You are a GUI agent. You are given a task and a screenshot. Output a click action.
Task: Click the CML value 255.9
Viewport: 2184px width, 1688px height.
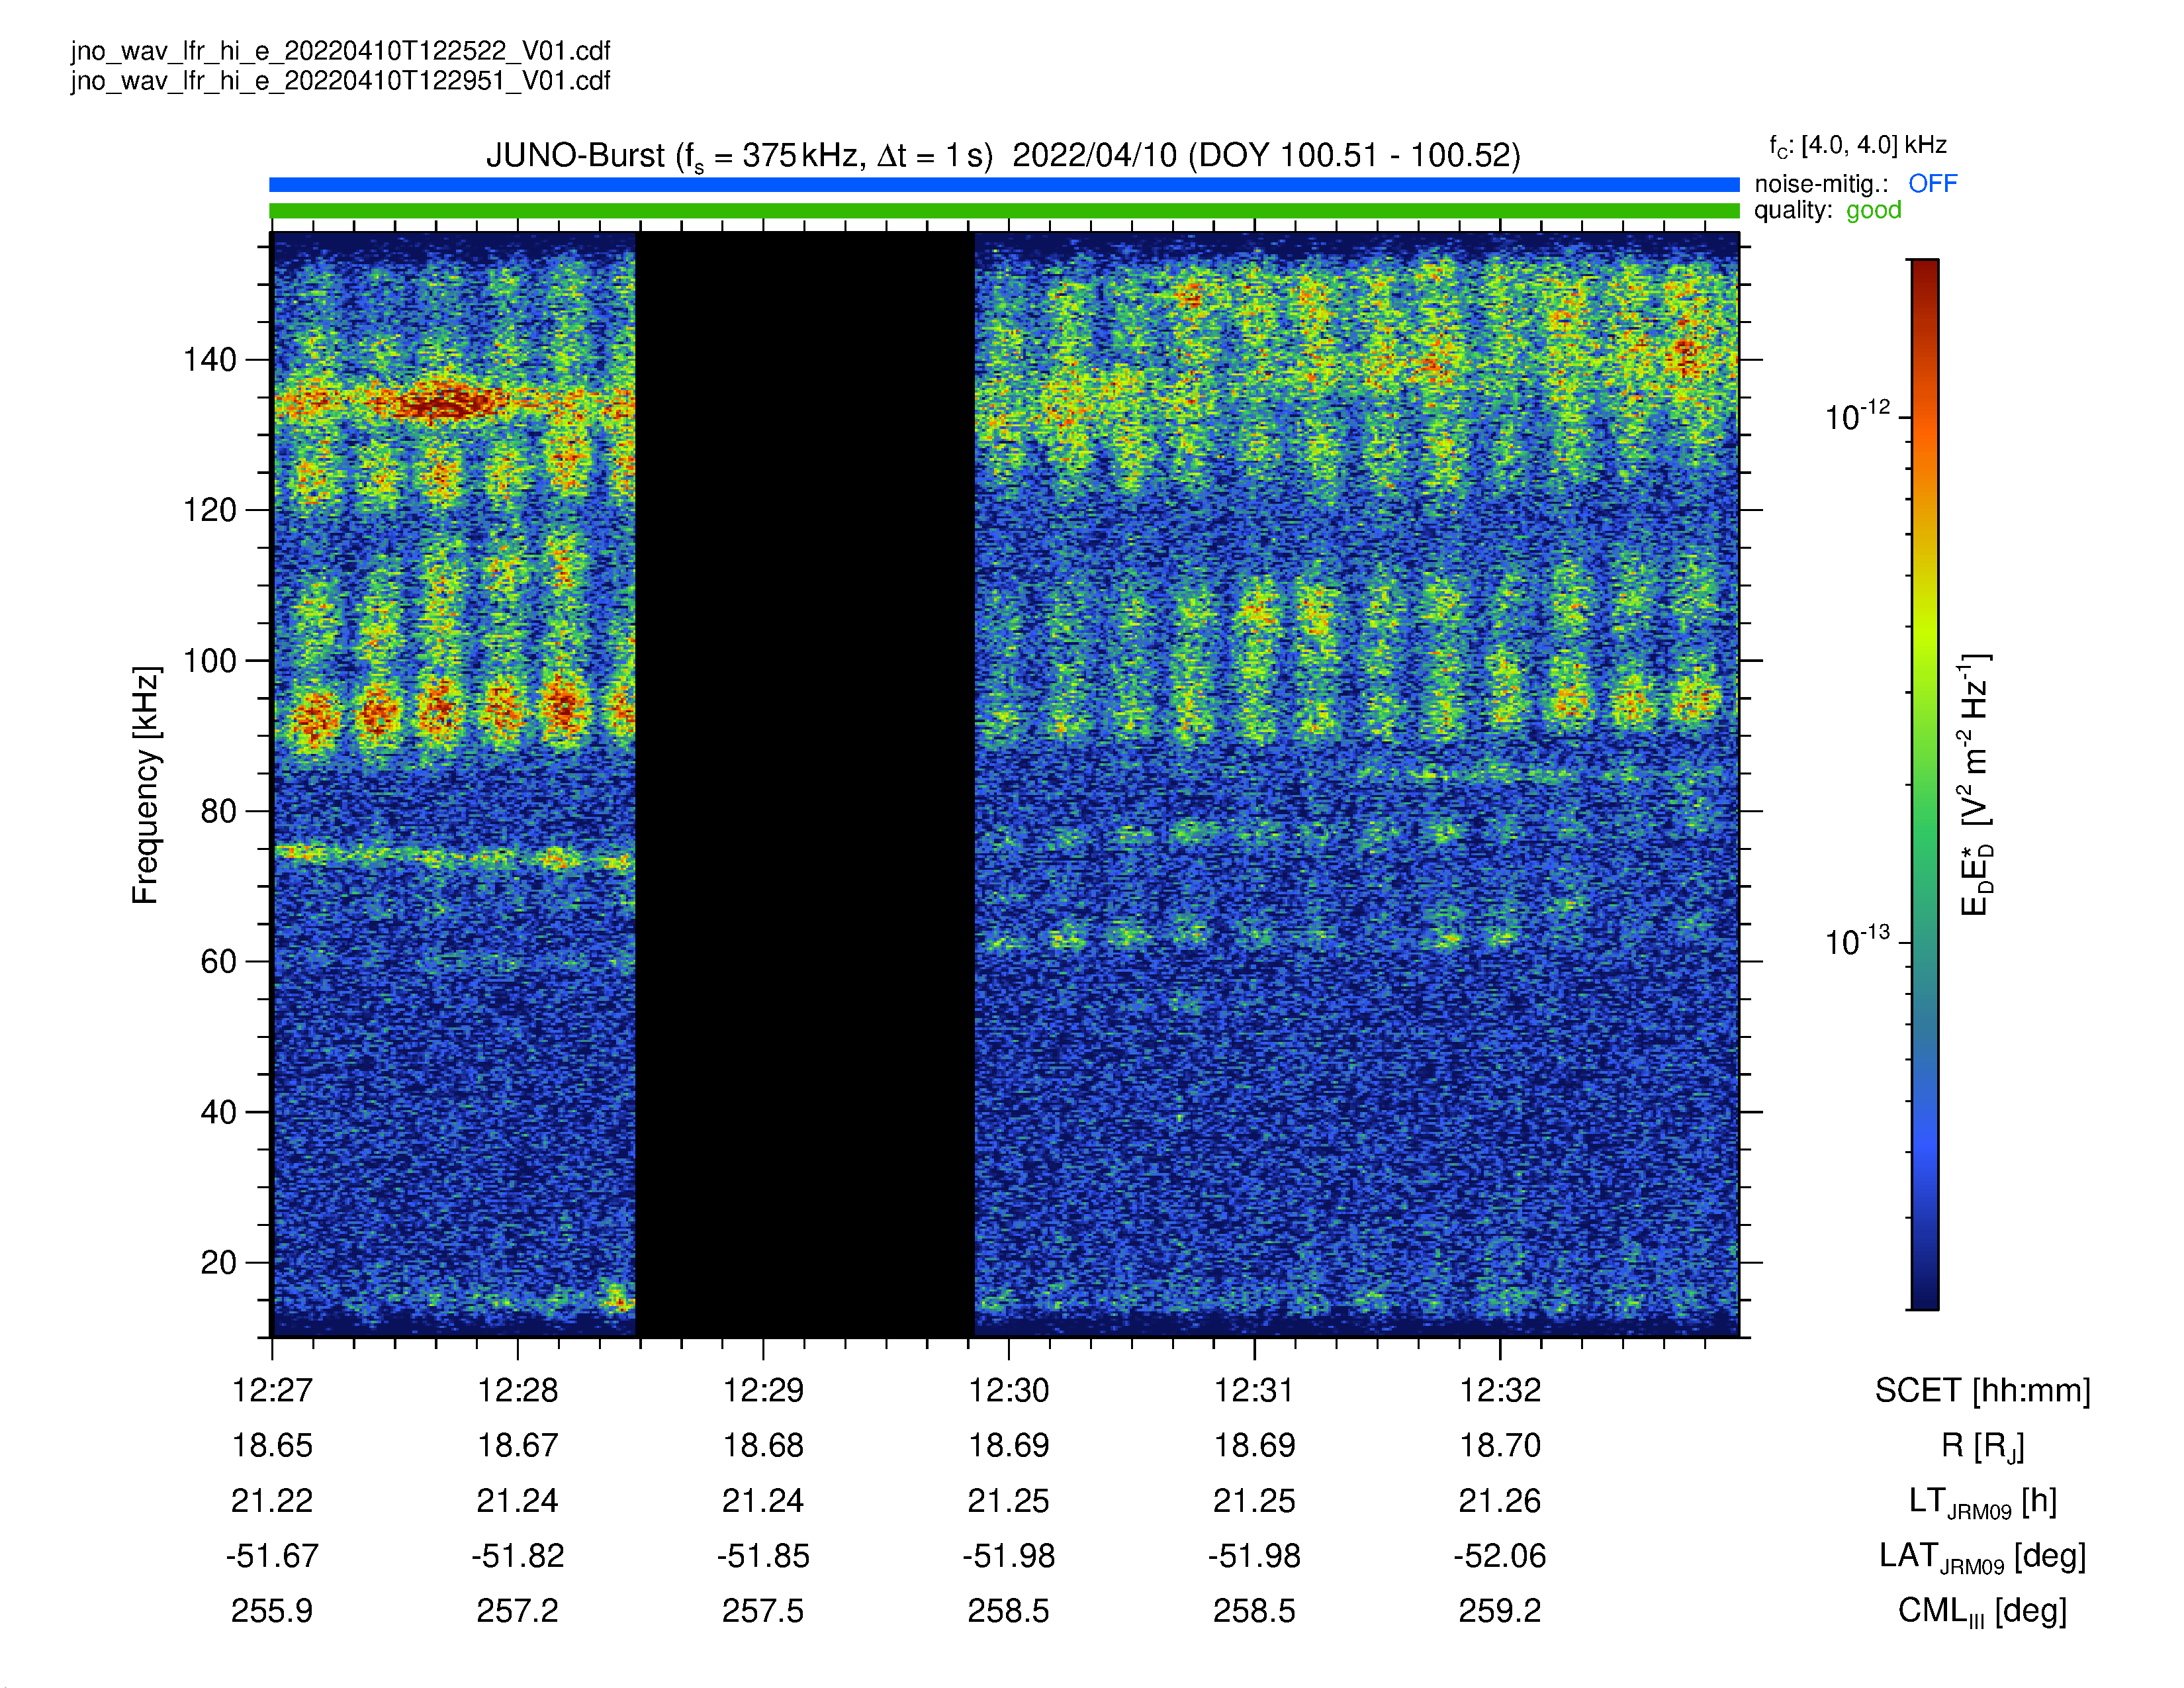point(272,1611)
